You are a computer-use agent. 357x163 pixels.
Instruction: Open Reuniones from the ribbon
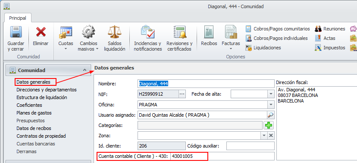pos(330,29)
